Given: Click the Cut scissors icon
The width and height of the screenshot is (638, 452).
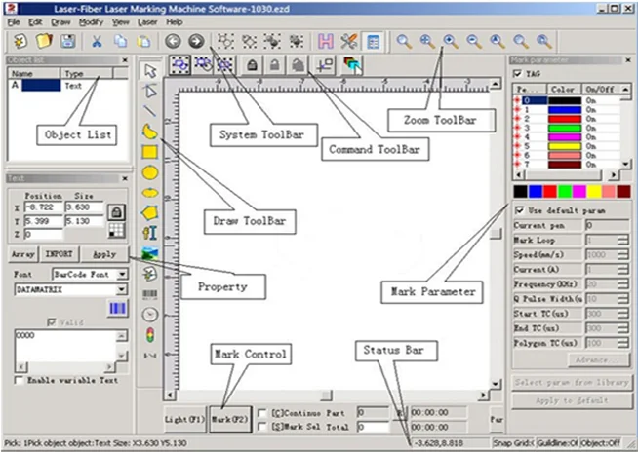Looking at the screenshot, I should [x=97, y=42].
